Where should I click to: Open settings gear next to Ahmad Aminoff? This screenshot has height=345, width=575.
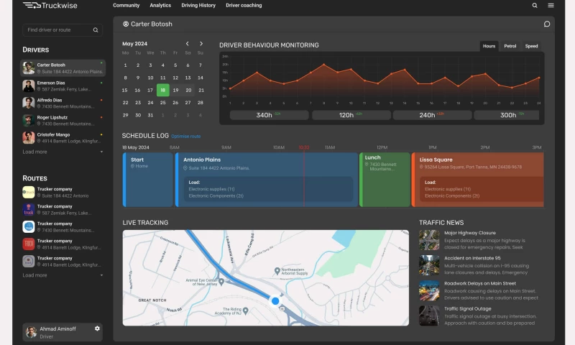tap(97, 328)
